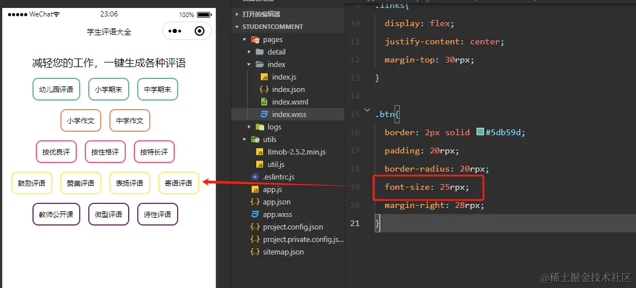
Task: Click the index.wxml file icon
Action: coord(264,102)
